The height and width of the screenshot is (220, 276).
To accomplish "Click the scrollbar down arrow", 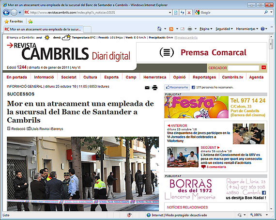I will point(271,209).
